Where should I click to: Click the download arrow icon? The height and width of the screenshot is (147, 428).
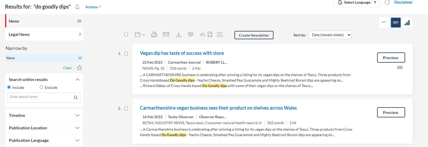[x=178, y=35]
